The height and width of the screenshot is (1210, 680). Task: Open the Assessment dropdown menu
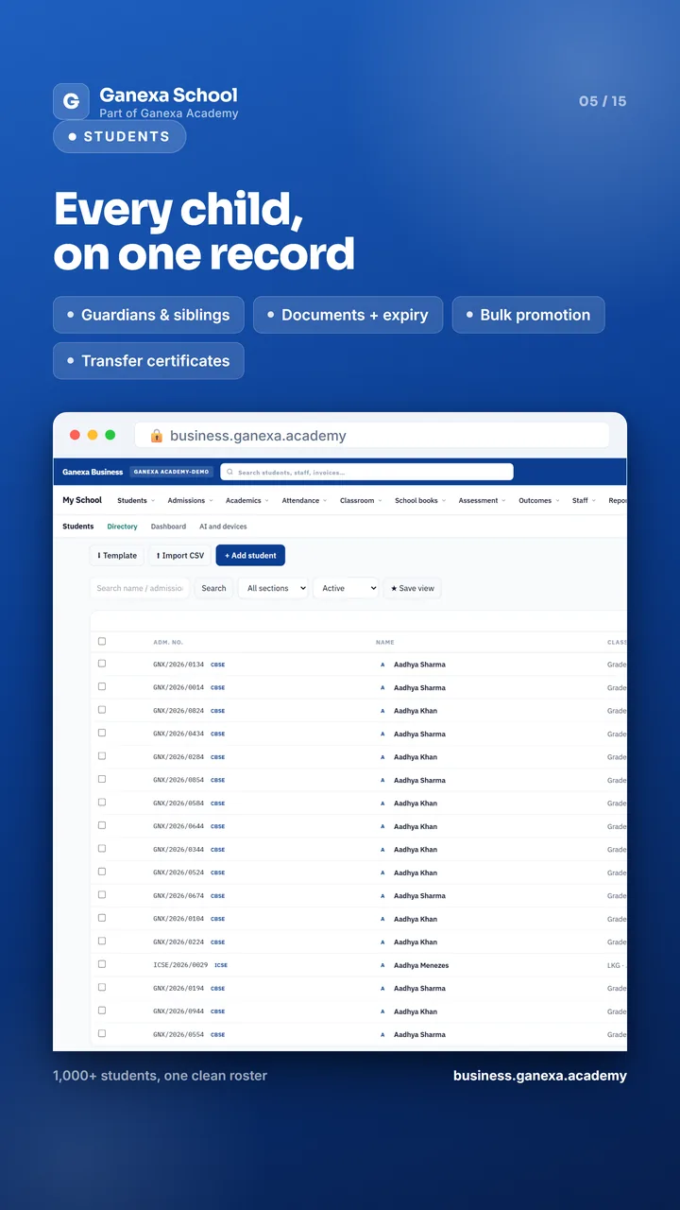[482, 501]
